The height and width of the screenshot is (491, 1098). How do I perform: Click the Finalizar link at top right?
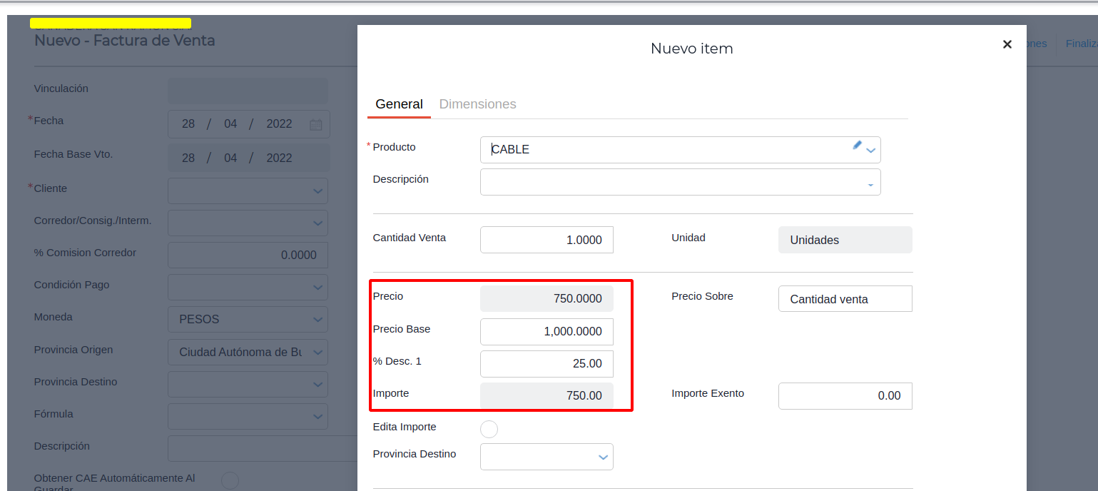(x=1081, y=44)
